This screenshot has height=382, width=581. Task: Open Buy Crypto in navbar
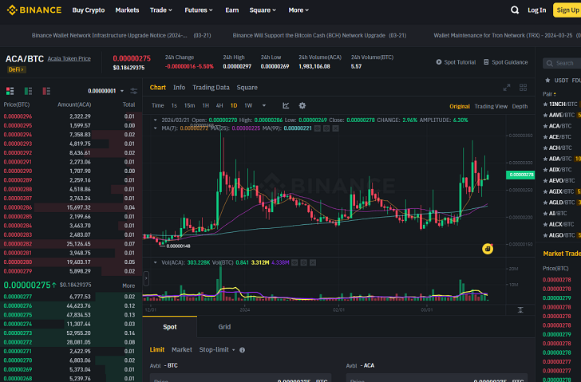[88, 10]
